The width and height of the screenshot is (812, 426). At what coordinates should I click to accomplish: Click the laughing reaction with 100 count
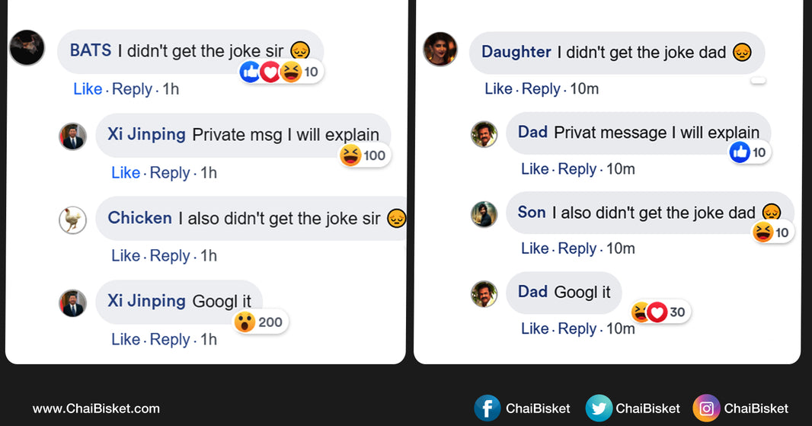350,155
